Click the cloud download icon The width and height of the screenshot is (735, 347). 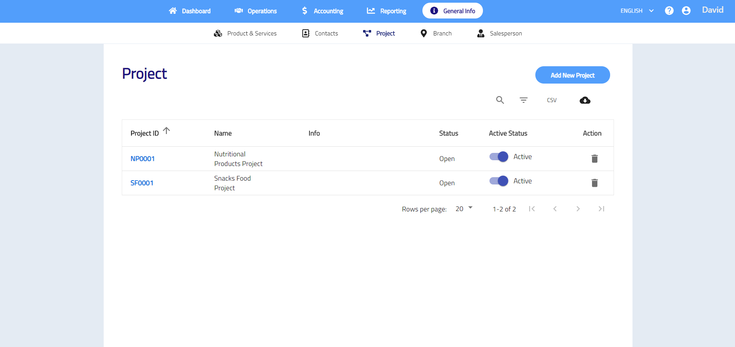pyautogui.click(x=585, y=101)
